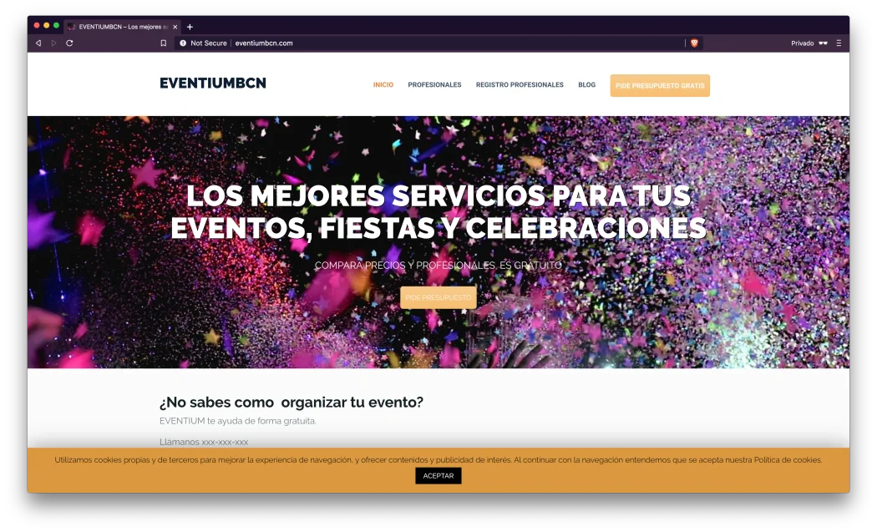The height and width of the screenshot is (532, 877).
Task: Open the browser hamburger menu
Action: (839, 43)
